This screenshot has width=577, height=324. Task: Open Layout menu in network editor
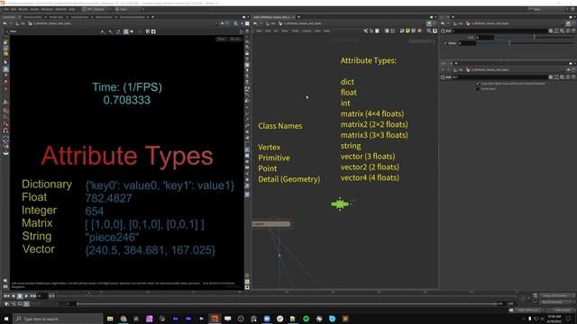tap(307, 31)
